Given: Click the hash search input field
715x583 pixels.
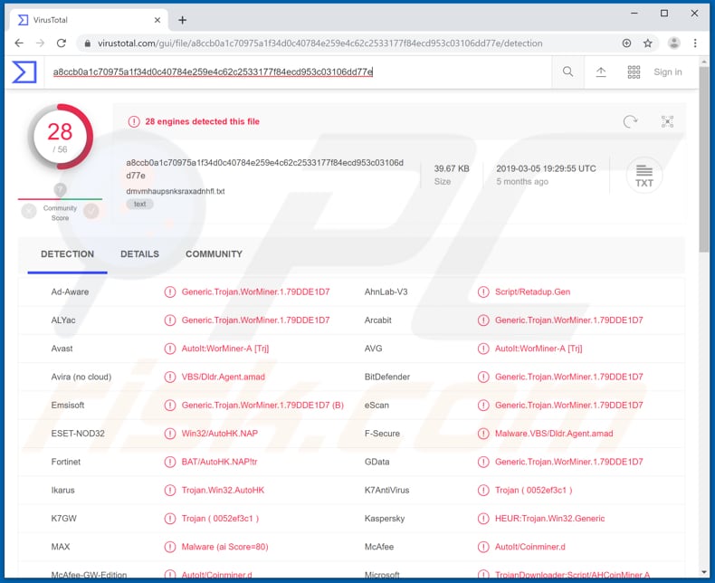Looking at the screenshot, I should coord(299,72).
